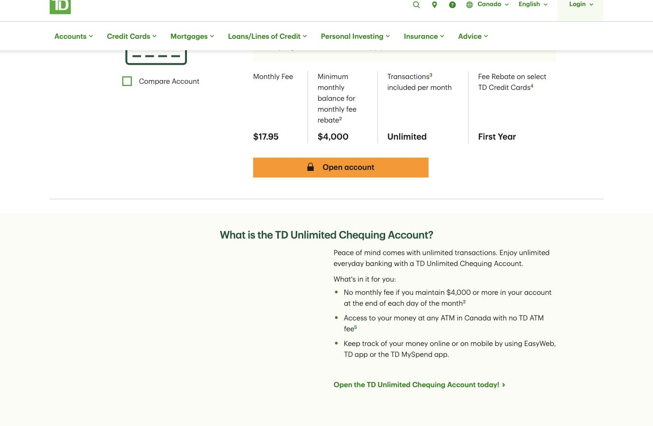653x426 pixels.
Task: Open the English language dropdown
Action: (x=533, y=4)
